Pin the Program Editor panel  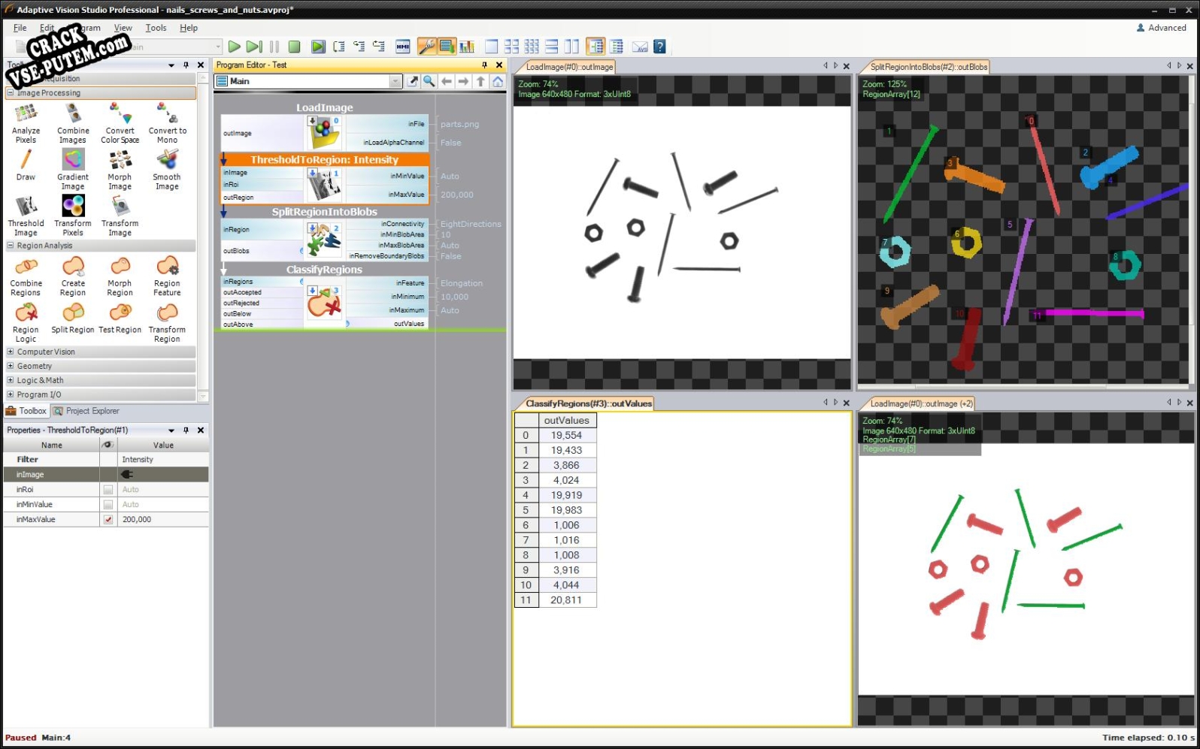point(485,65)
